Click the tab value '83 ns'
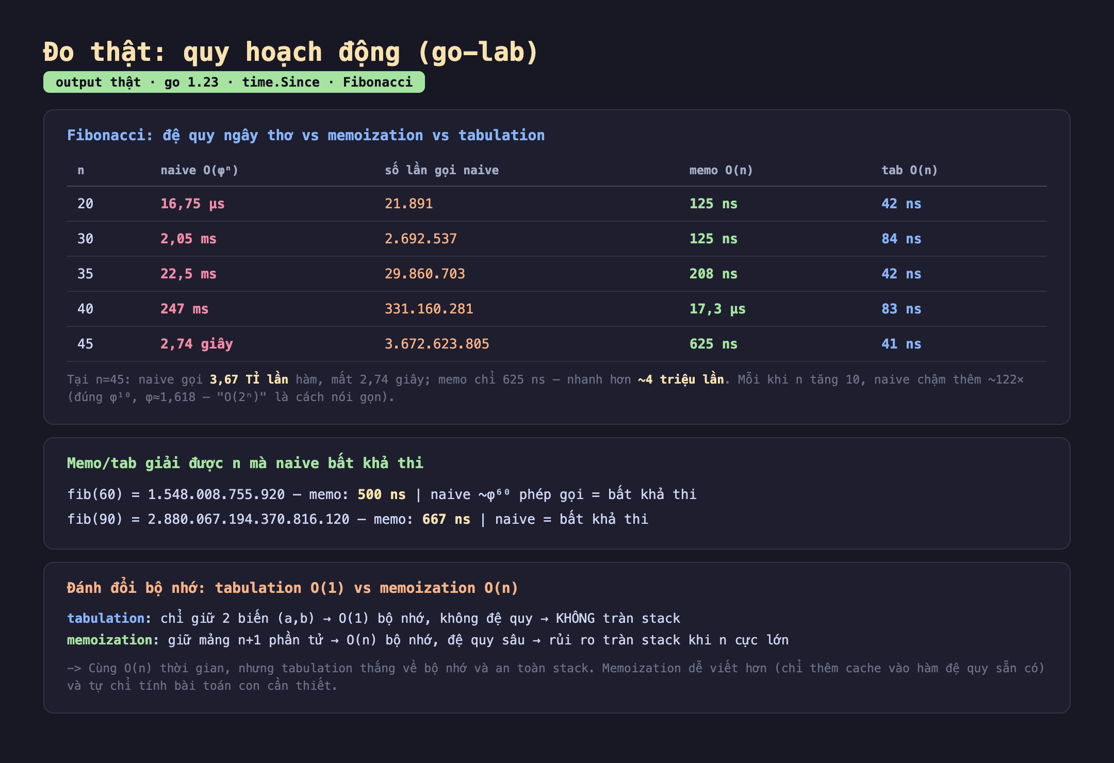This screenshot has width=1114, height=763. tap(901, 309)
